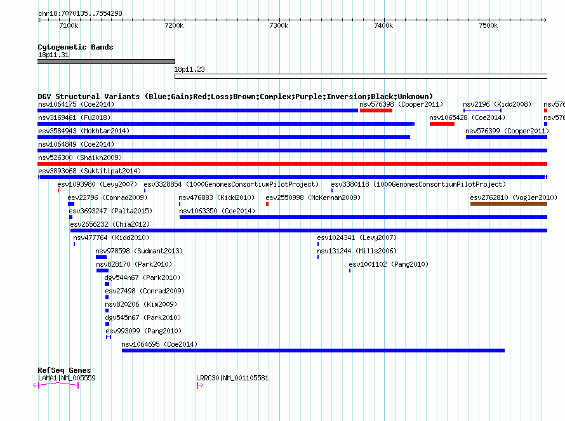Screen dimensions: 565x421
Task: Select the nsv978598 Sudmant2013 blue block
Action: (101, 257)
